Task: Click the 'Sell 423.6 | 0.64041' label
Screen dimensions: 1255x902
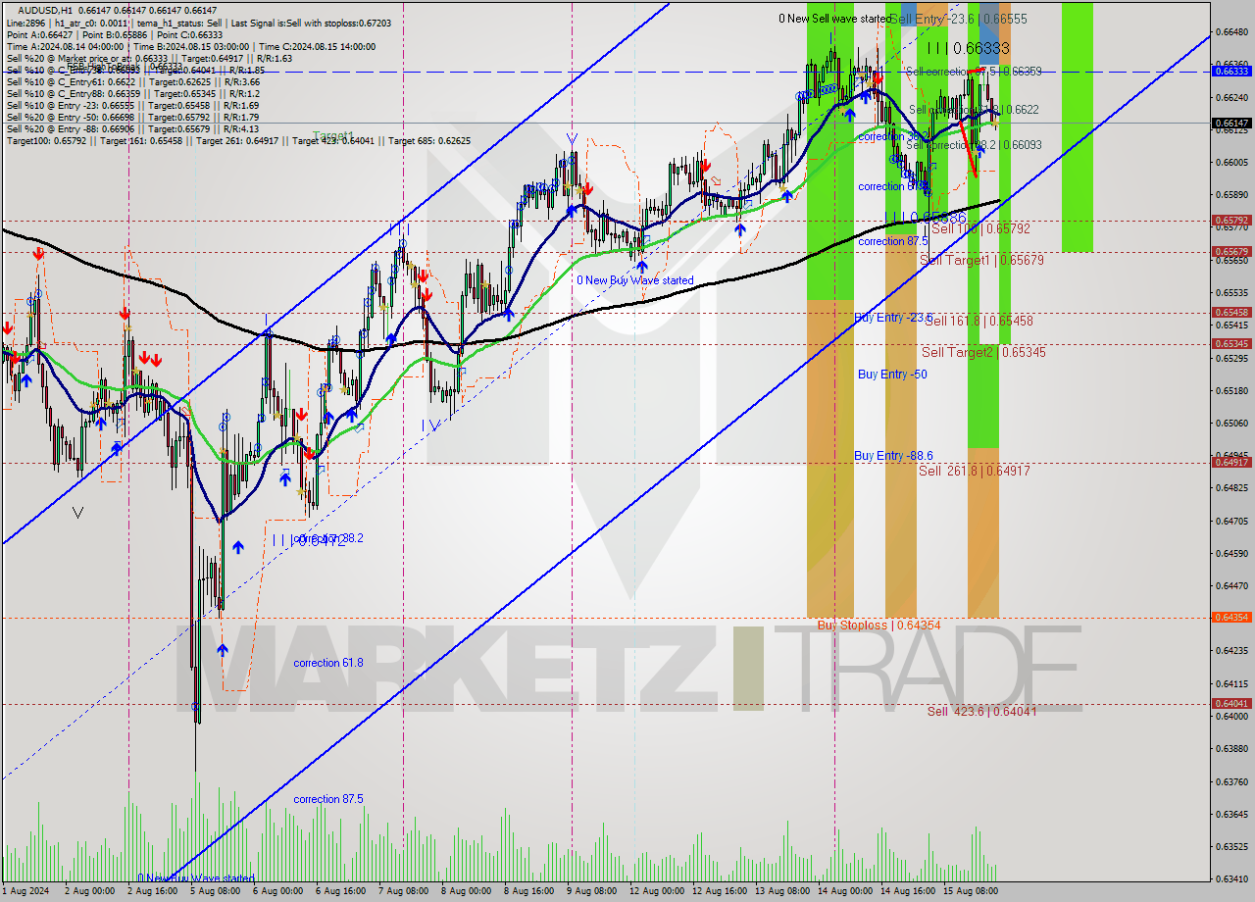Action: click(981, 712)
